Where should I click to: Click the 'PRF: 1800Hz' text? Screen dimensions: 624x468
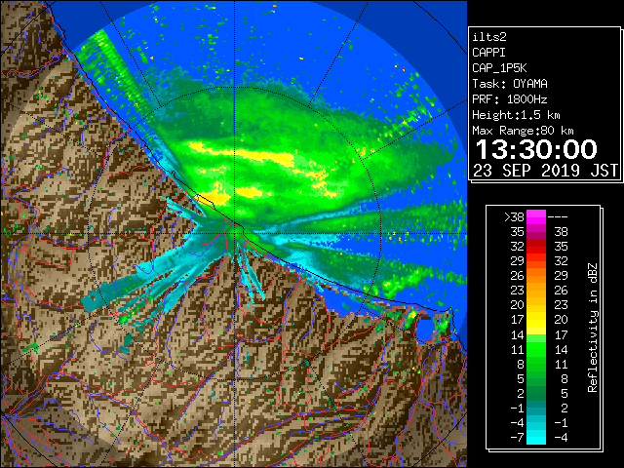[x=510, y=99]
